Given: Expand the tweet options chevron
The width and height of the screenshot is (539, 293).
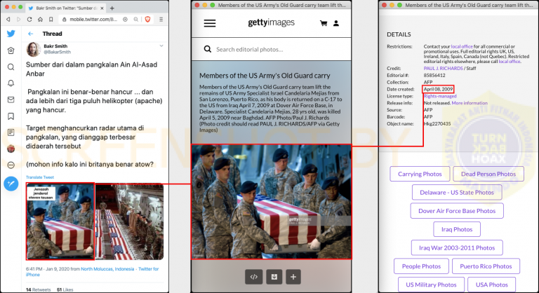Looking at the screenshot, I should pyautogui.click(x=161, y=46).
